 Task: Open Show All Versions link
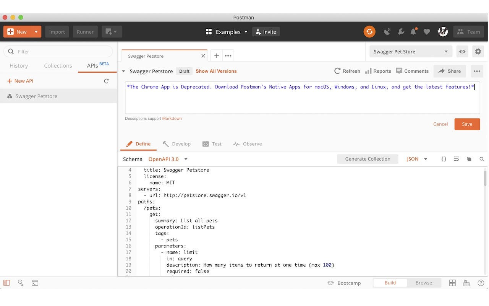point(216,71)
